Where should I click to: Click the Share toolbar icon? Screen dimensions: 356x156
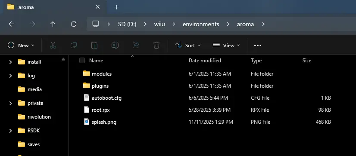click(136, 45)
